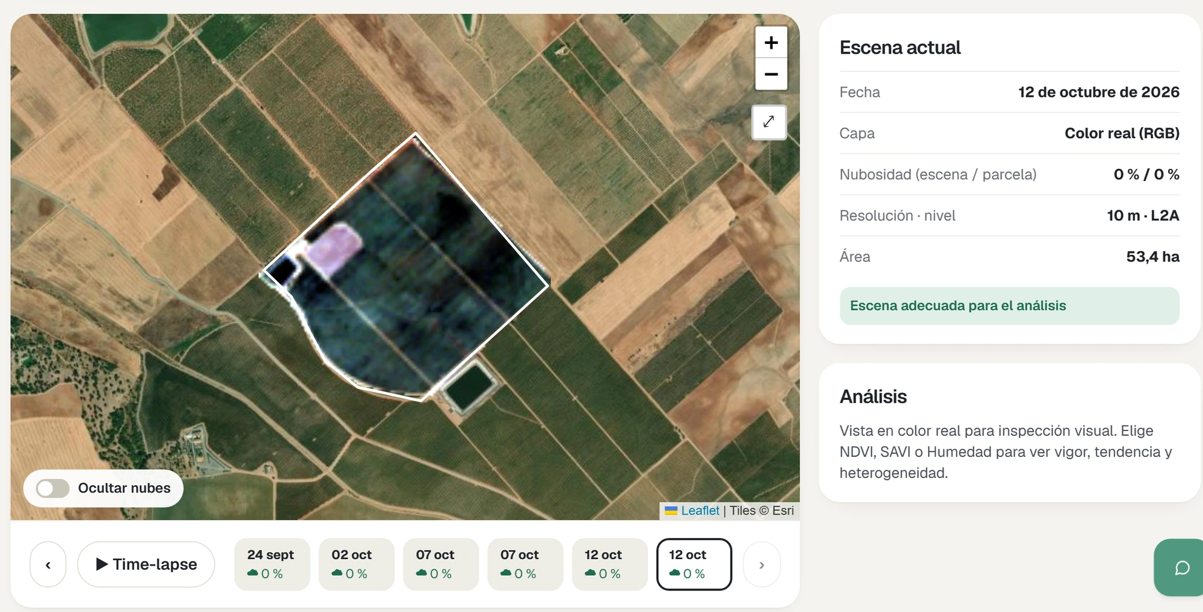Select the 02 oct scene

tap(356, 564)
